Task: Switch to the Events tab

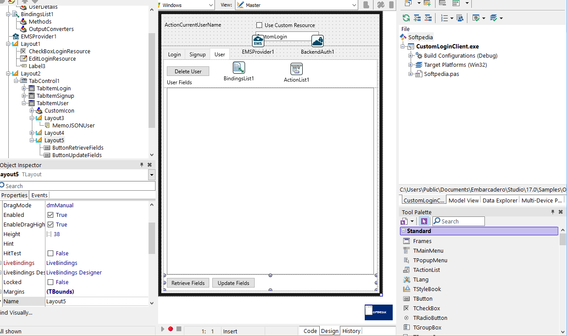Action: (40, 195)
